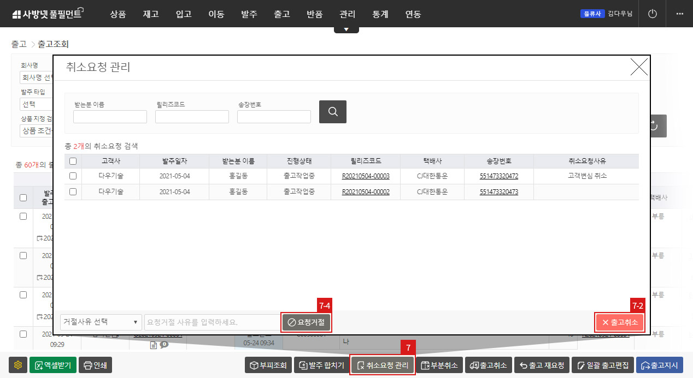Expand the collapse arrow below the top menu

[x=346, y=29]
